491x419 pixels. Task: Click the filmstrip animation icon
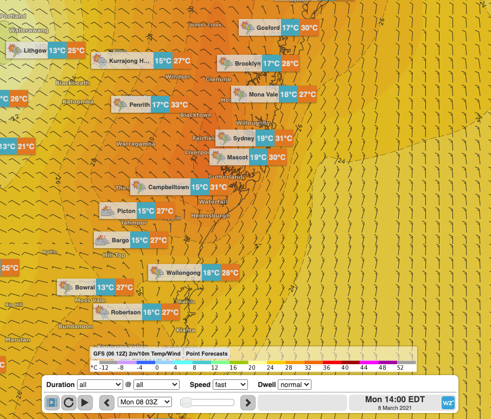point(52,402)
